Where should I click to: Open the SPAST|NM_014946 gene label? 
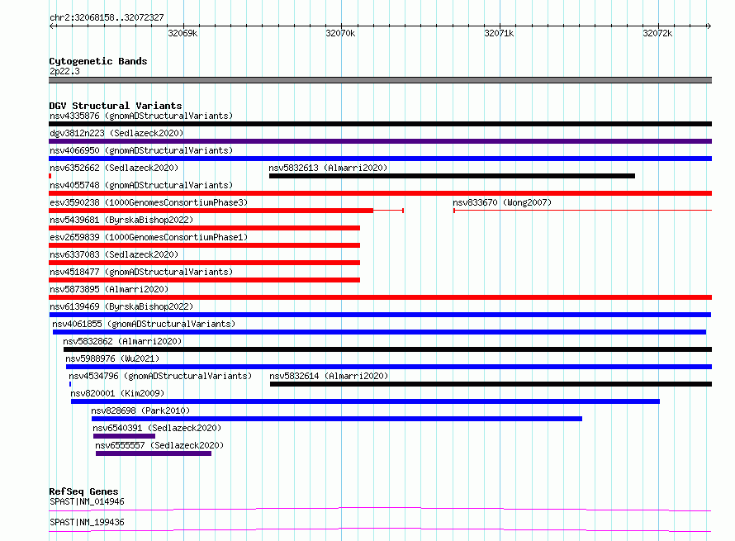[x=88, y=501]
